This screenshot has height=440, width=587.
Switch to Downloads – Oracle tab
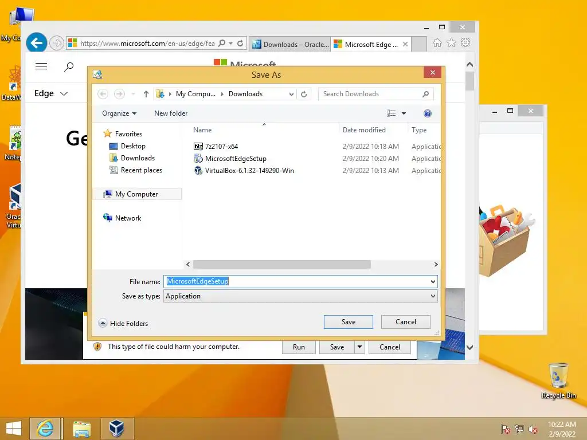point(289,44)
